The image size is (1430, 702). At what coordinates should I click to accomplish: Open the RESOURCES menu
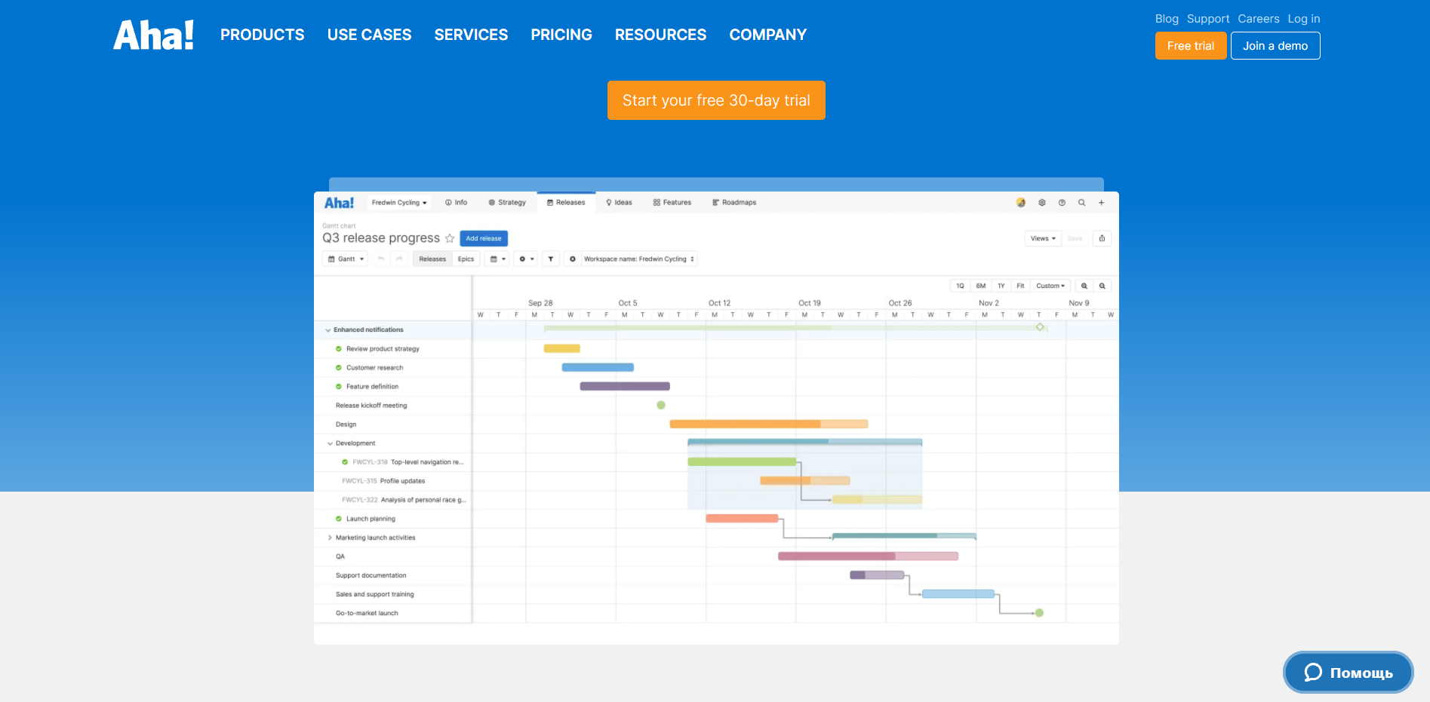click(661, 35)
